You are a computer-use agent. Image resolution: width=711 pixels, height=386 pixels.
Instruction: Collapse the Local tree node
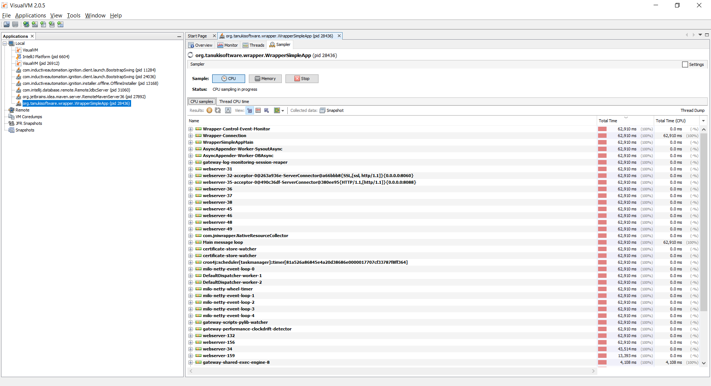click(5, 43)
